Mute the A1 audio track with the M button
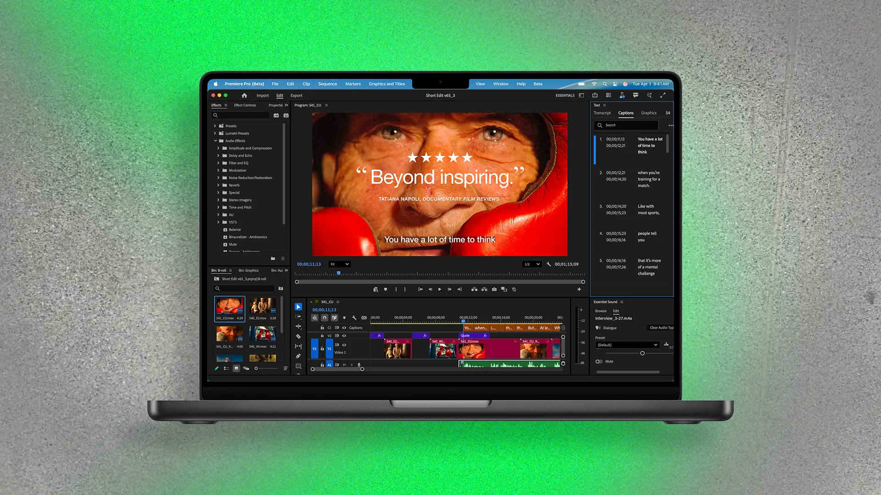This screenshot has width=881, height=495. coord(344,365)
